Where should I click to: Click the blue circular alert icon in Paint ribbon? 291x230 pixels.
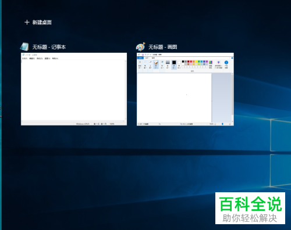pos(226,63)
